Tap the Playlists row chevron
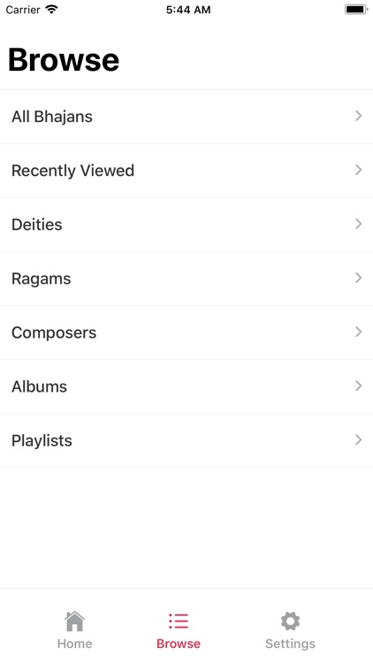 coord(359,439)
